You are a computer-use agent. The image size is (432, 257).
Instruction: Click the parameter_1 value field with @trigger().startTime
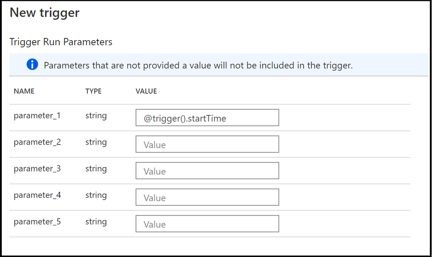coord(207,118)
